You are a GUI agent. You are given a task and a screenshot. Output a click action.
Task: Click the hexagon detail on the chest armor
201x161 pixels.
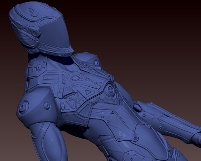point(75,78)
